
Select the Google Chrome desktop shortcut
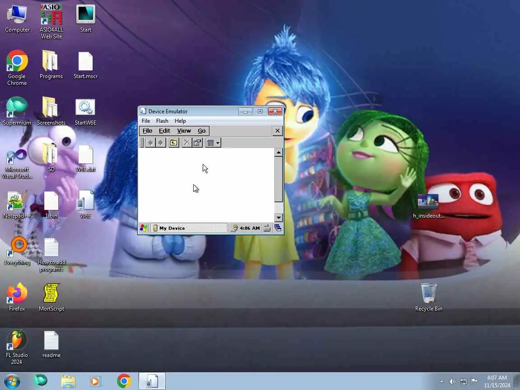pyautogui.click(x=17, y=68)
